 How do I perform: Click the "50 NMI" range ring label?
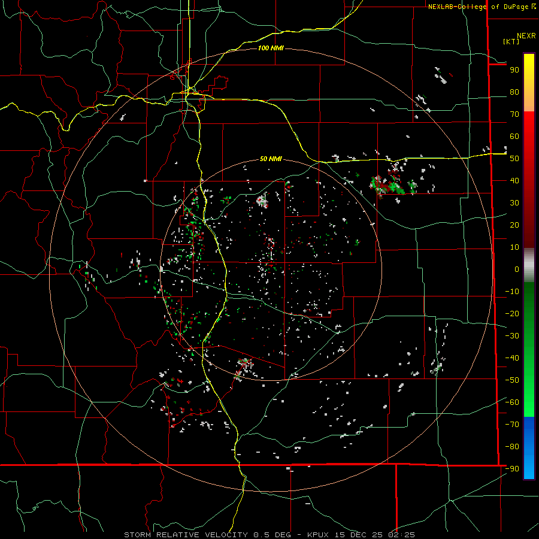tap(271, 159)
